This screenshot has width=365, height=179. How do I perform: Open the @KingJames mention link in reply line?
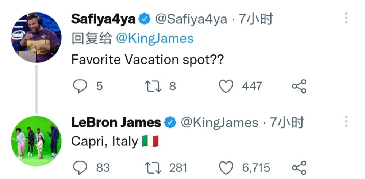click(x=154, y=38)
